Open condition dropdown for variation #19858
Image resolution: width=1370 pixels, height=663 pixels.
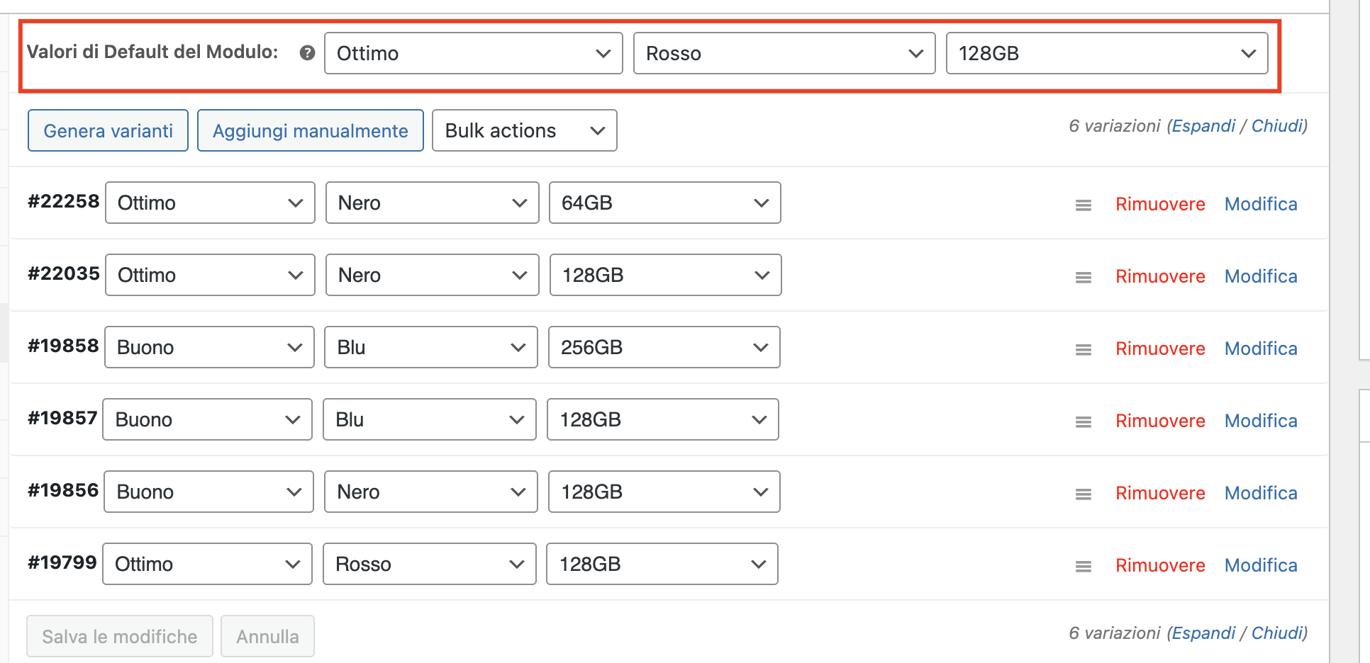[209, 347]
